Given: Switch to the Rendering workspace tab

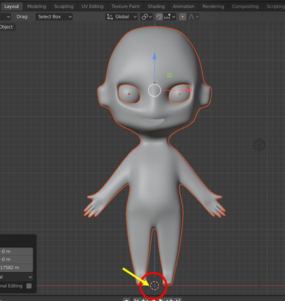Looking at the screenshot, I should pyautogui.click(x=213, y=7).
